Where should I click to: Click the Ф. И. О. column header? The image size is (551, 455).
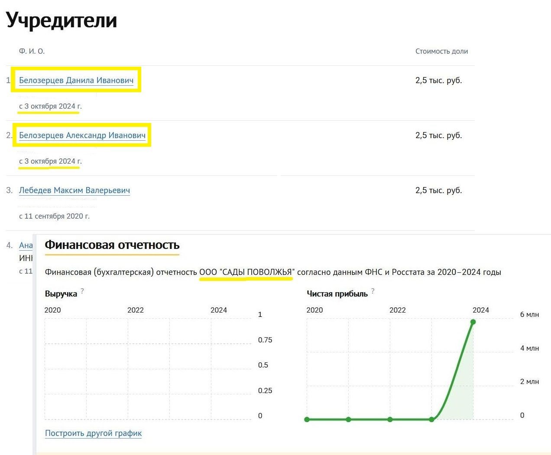(32, 51)
